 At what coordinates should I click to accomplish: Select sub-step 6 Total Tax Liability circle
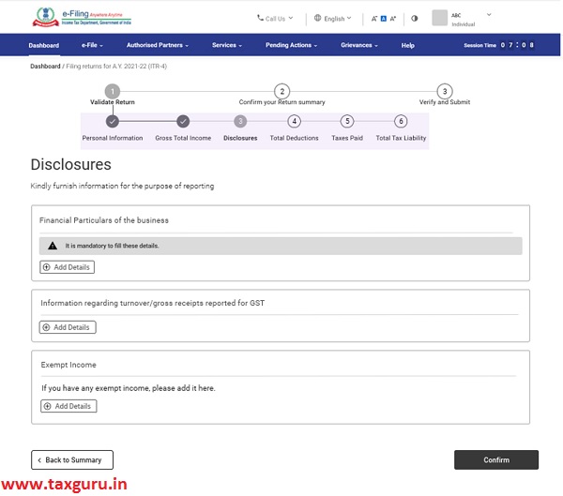coord(401,121)
